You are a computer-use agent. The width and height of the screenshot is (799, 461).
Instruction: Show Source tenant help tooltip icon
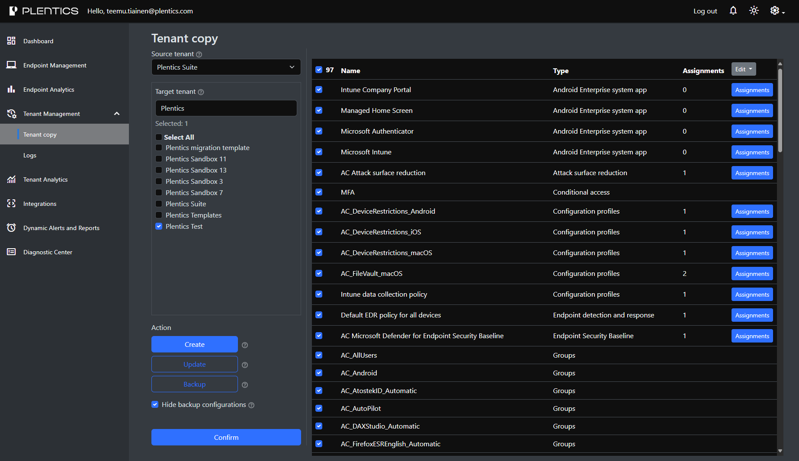click(199, 54)
